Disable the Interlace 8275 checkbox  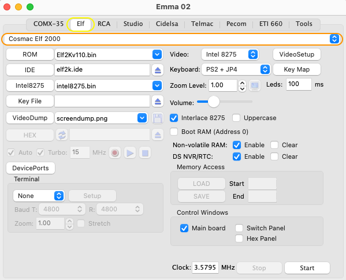(x=174, y=118)
